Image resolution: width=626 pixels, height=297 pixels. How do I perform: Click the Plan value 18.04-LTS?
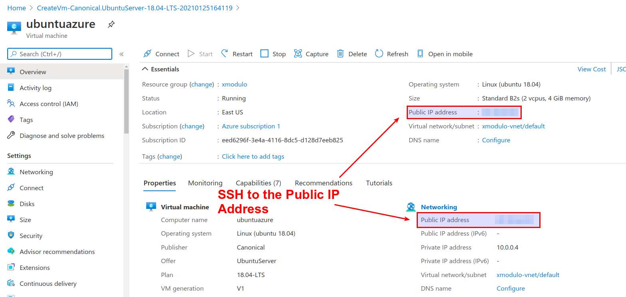tap(251, 275)
